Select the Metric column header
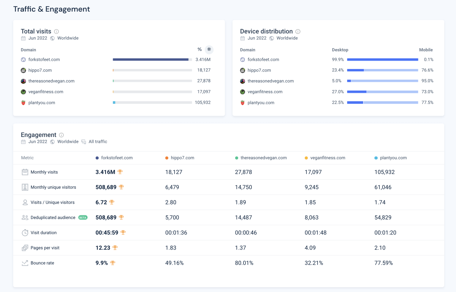456x292 pixels. [27, 158]
